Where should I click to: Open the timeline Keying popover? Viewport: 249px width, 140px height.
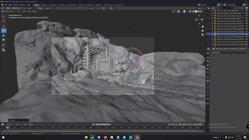pos(19,124)
